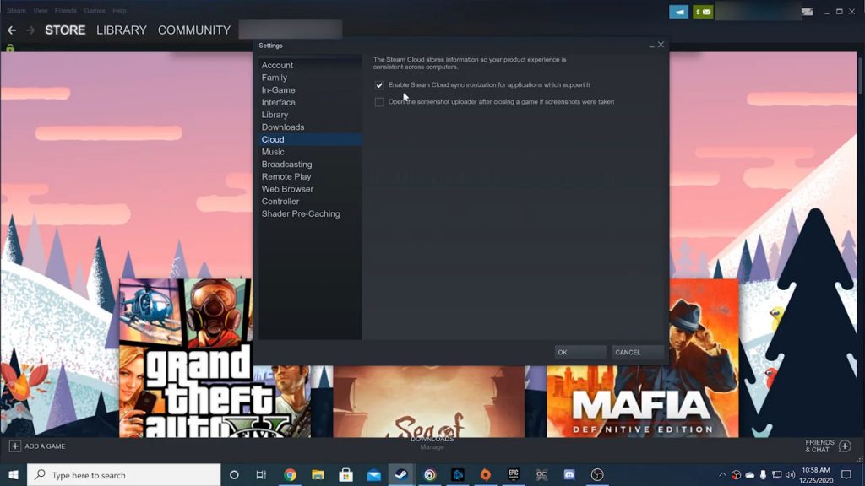Click the Steam forward navigation arrow

30,30
